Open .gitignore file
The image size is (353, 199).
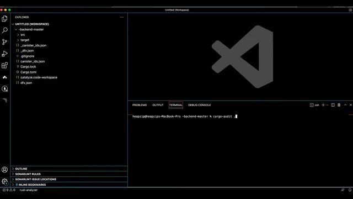(27, 56)
